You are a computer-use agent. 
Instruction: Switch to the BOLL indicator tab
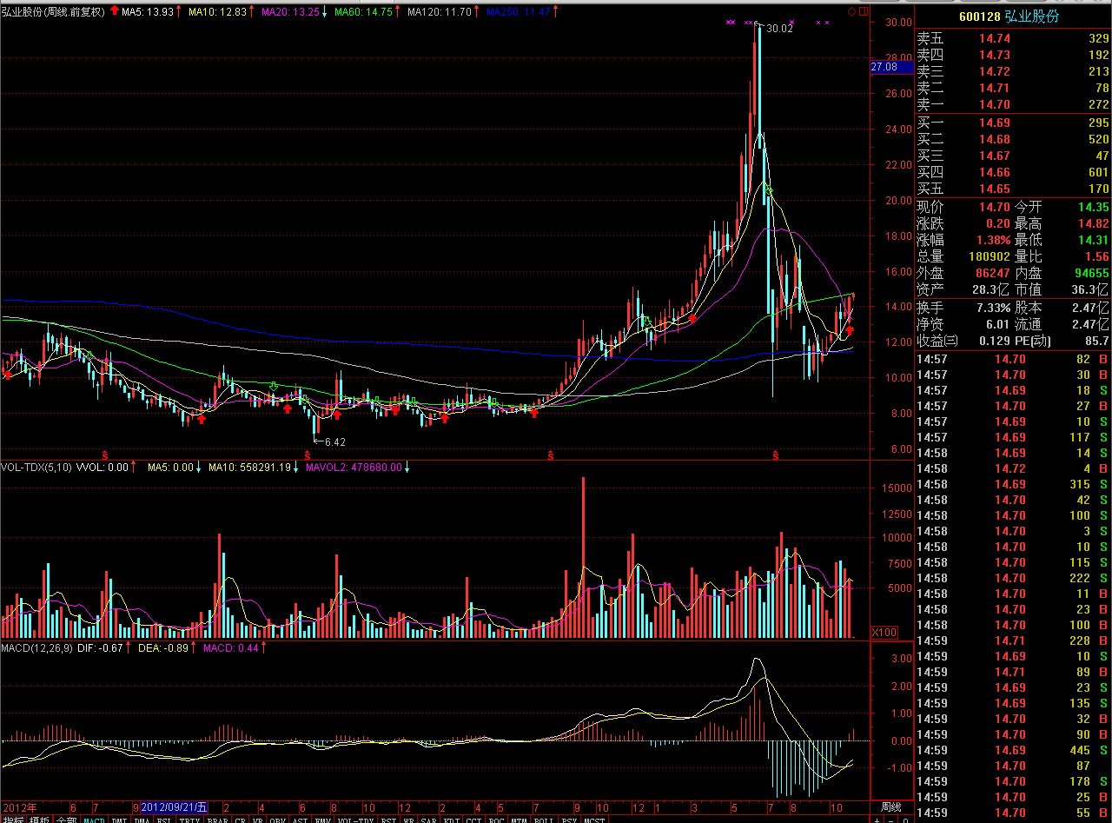(542, 818)
